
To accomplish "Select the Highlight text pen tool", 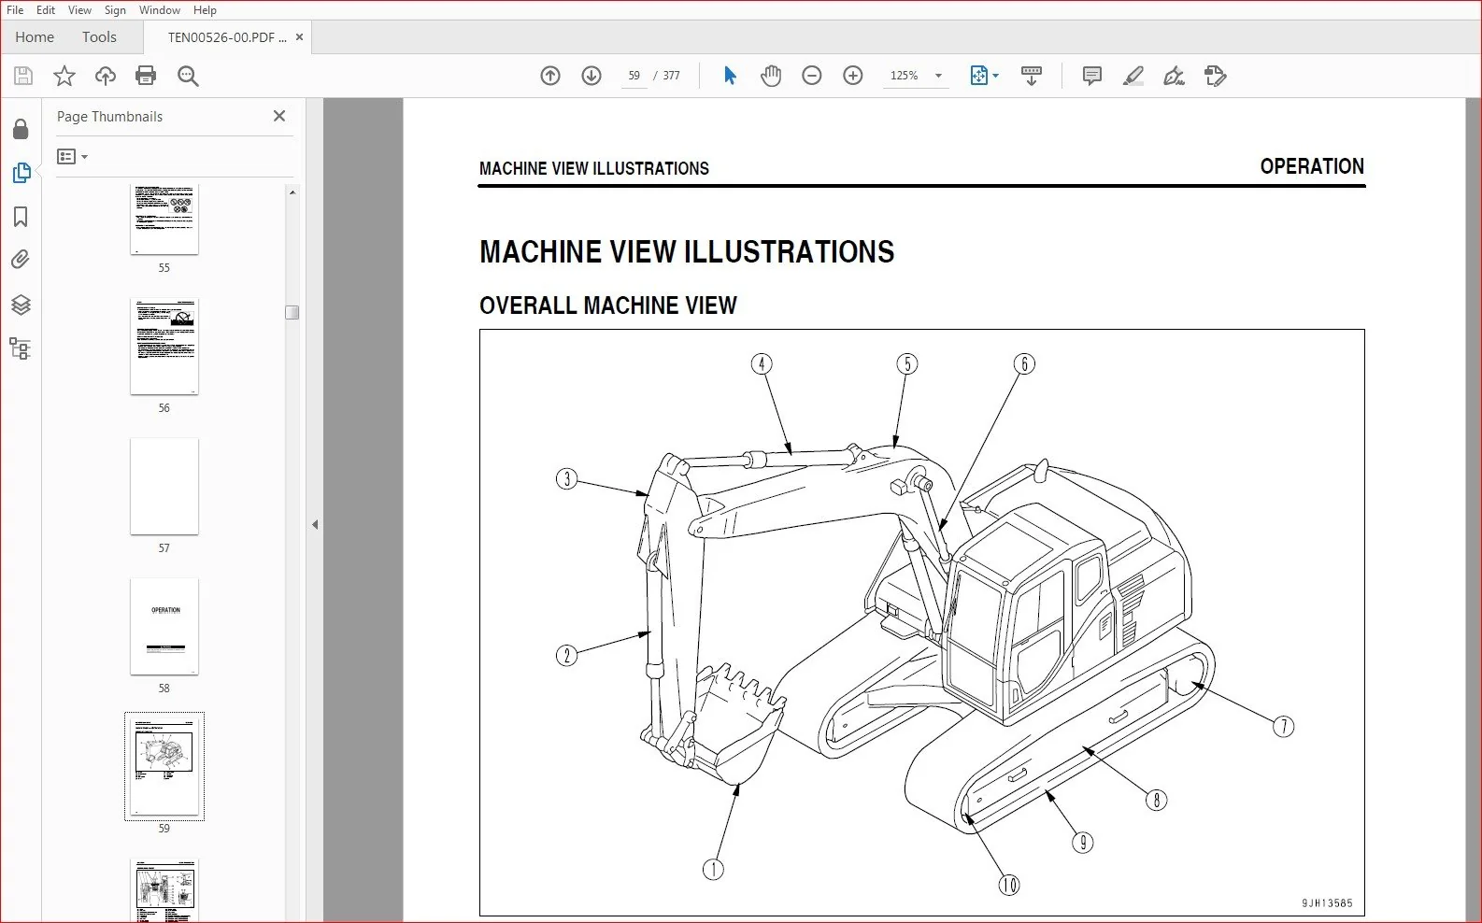I will coord(1133,76).
